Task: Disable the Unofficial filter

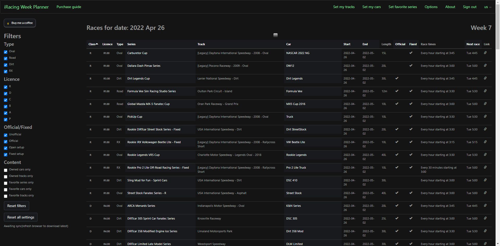Action: tap(5, 135)
